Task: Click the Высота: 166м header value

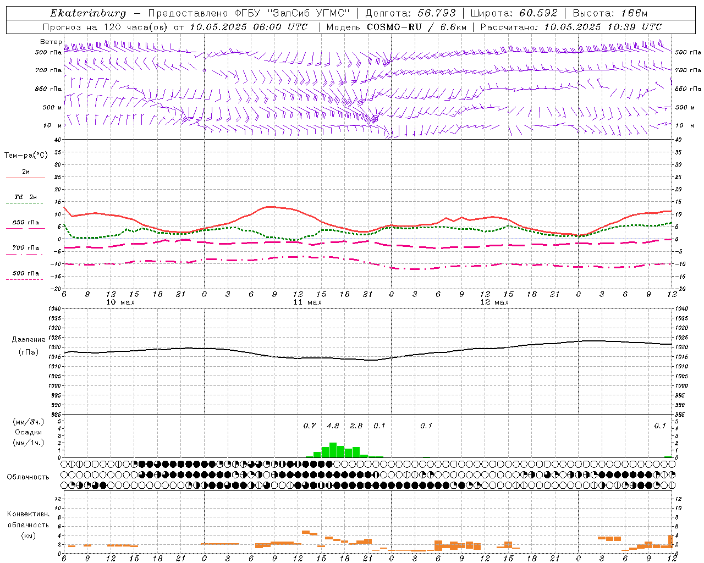Action: 610,13
